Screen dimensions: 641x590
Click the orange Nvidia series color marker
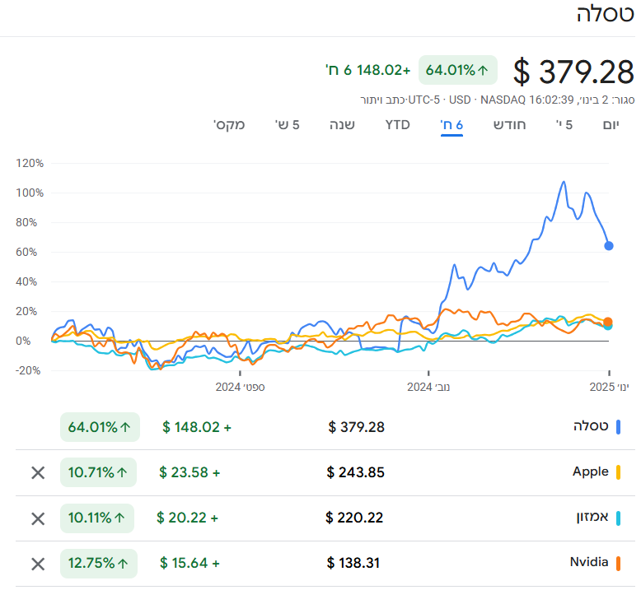[618, 564]
